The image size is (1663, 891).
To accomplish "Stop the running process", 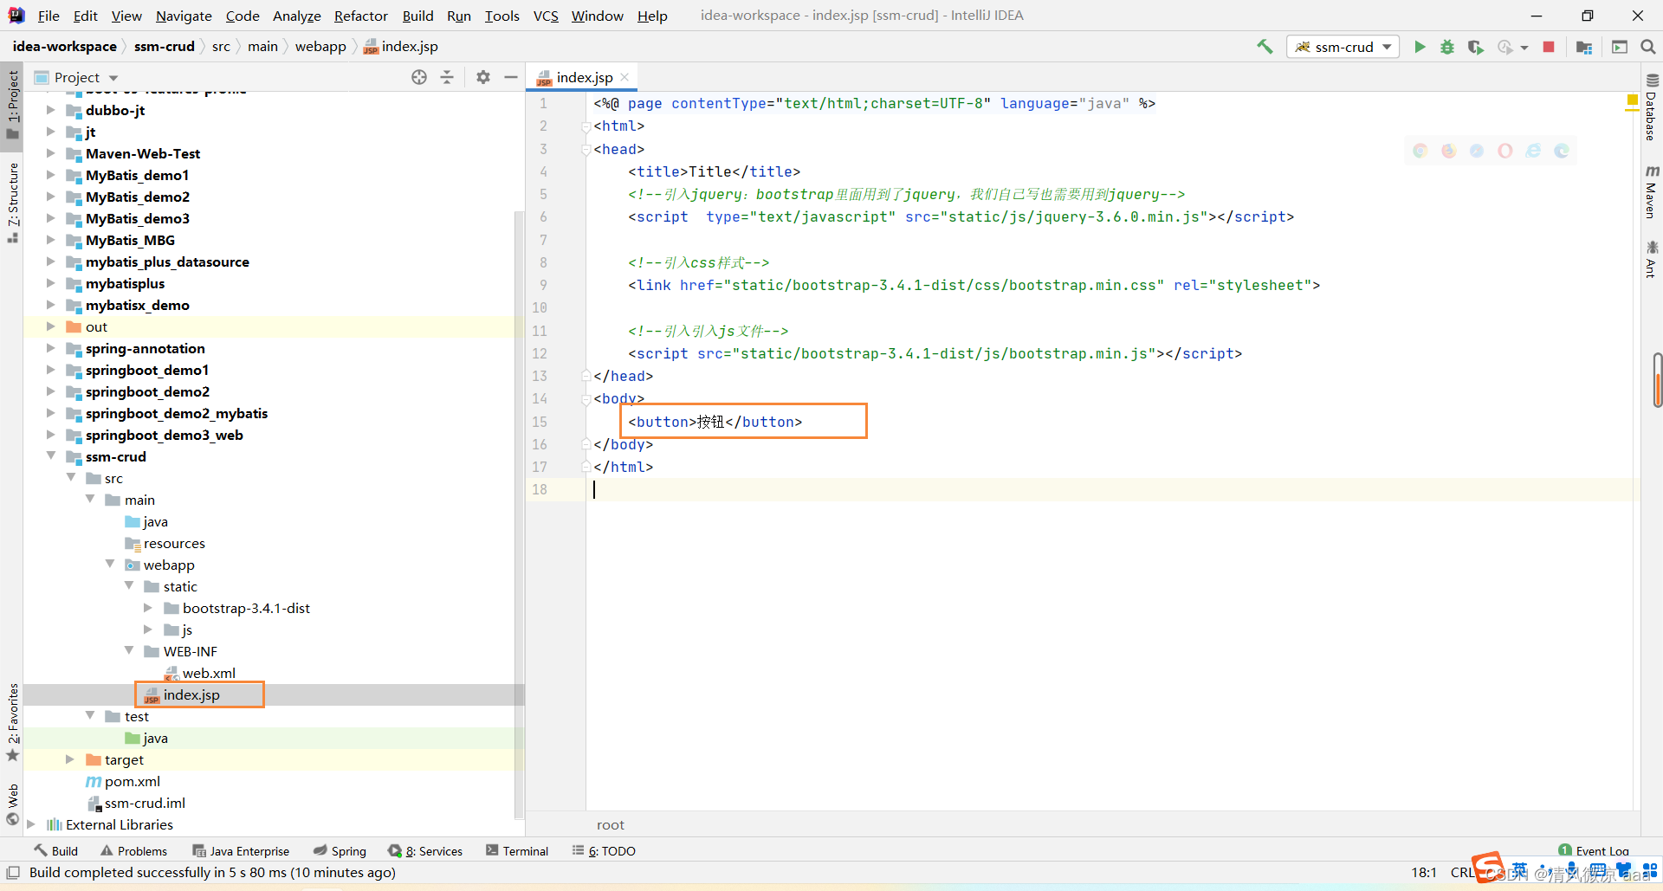I will pyautogui.click(x=1549, y=47).
